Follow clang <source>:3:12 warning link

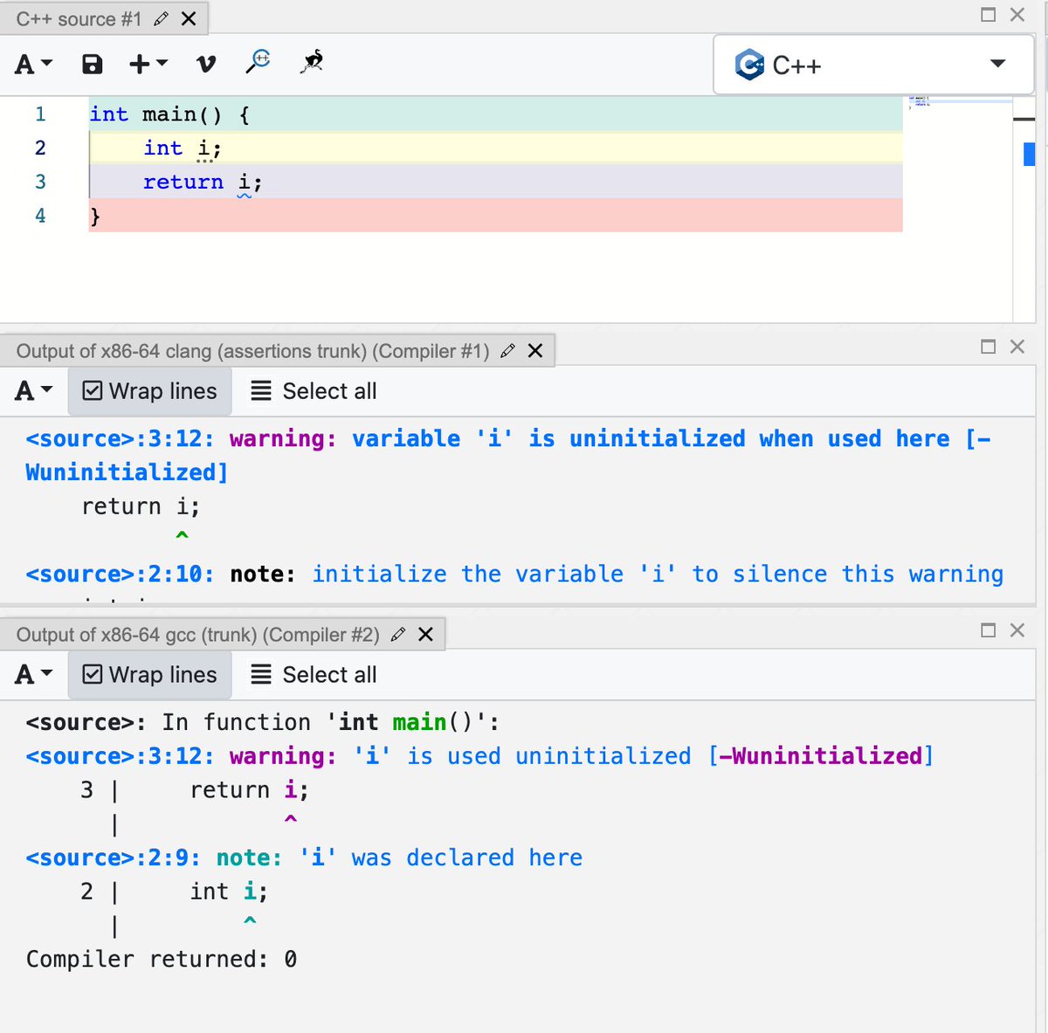pos(120,438)
